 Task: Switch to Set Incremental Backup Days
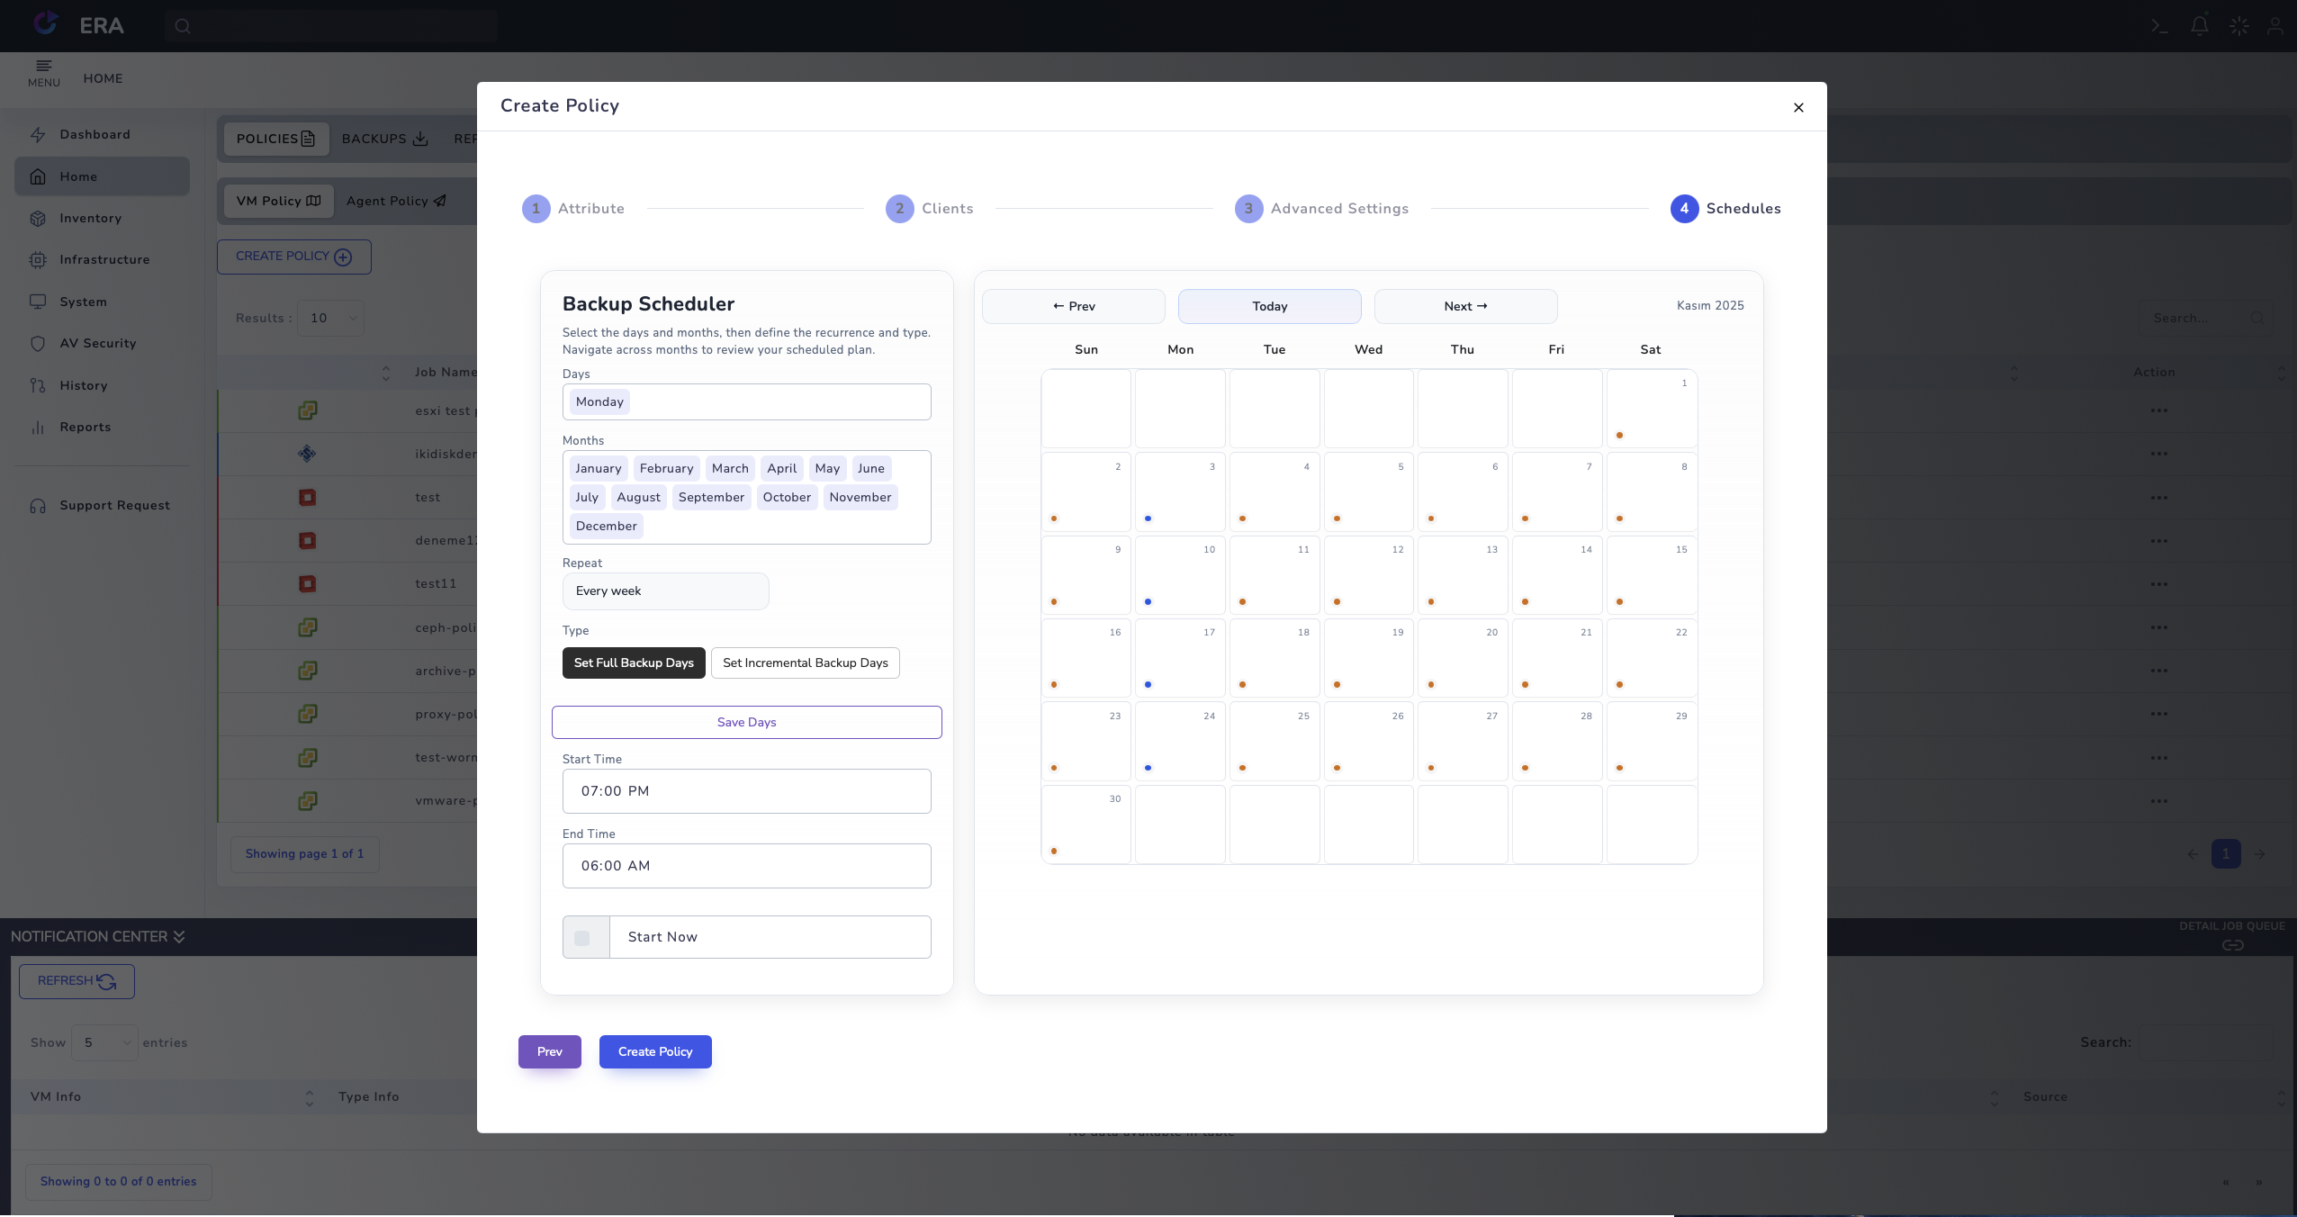(x=804, y=663)
